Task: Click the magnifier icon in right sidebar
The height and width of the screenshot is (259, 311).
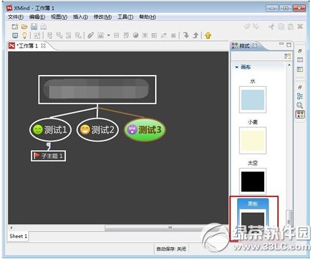Action: 300,105
